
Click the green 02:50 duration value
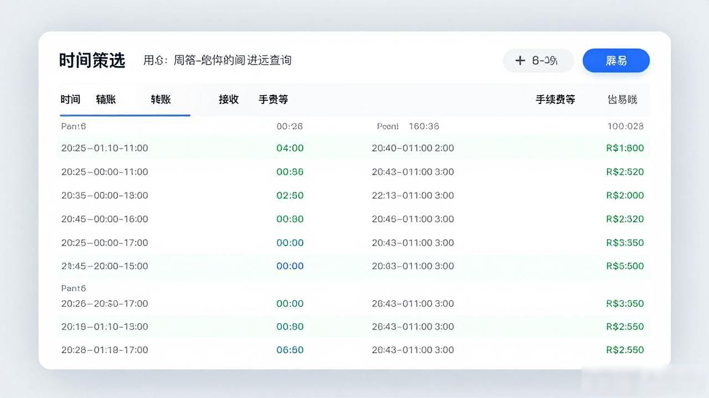(x=290, y=195)
